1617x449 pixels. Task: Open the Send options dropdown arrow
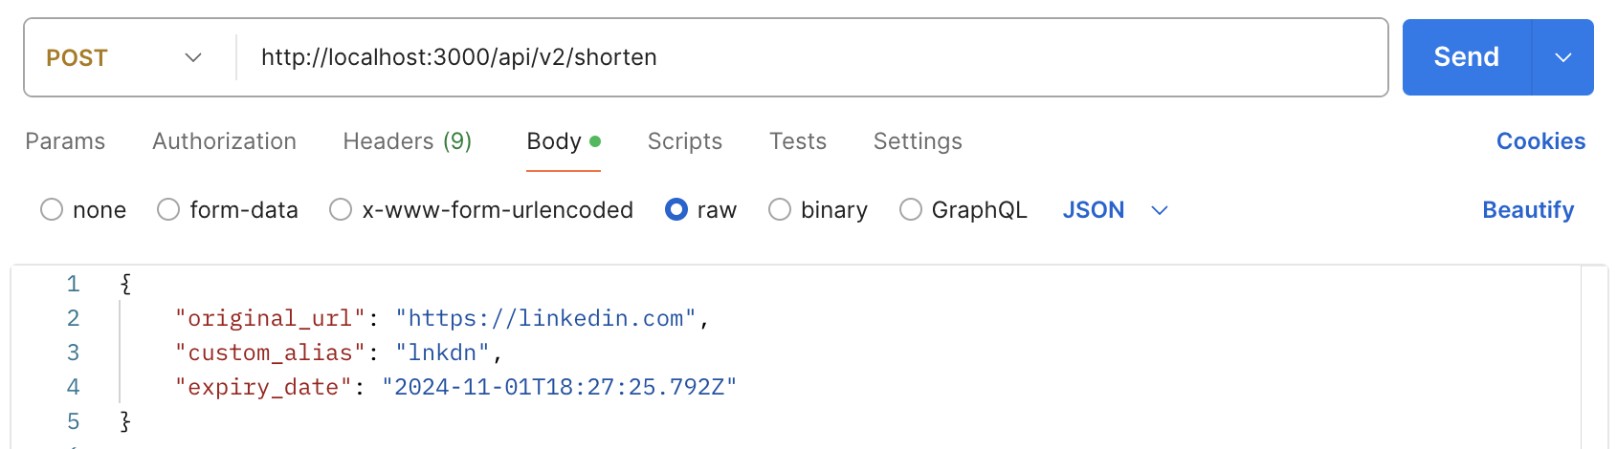tap(1563, 57)
